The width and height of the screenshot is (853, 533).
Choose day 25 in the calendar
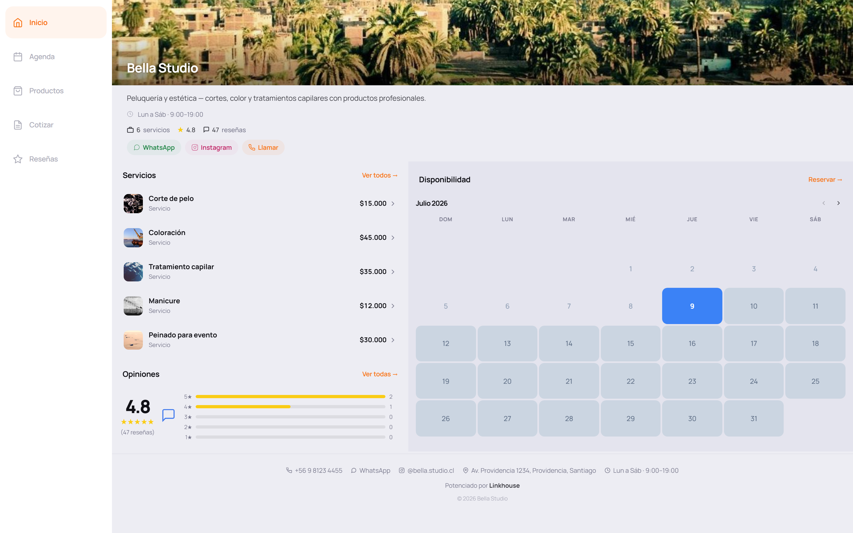pyautogui.click(x=815, y=381)
